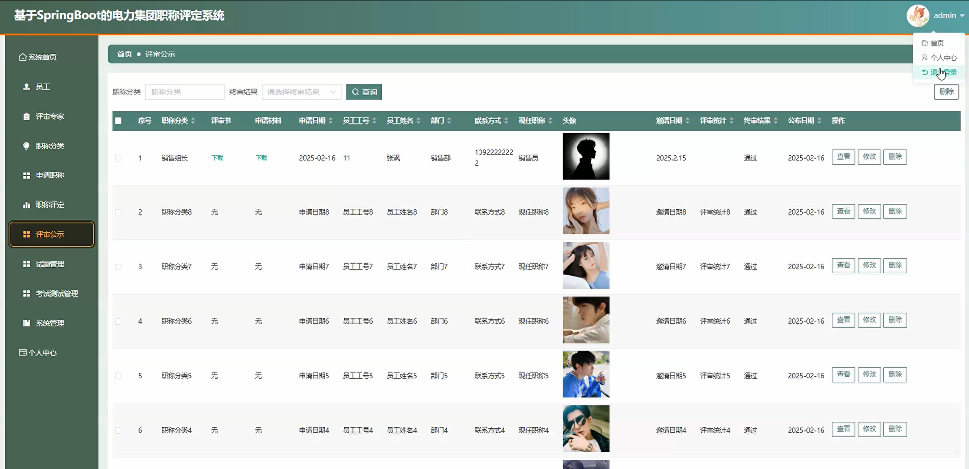
Task: Click the grid icon beside 考试测试管理
Action: click(26, 294)
